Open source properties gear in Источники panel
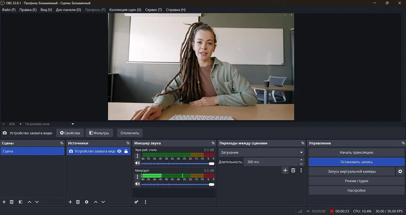The height and width of the screenshot is (215, 406). click(x=86, y=202)
